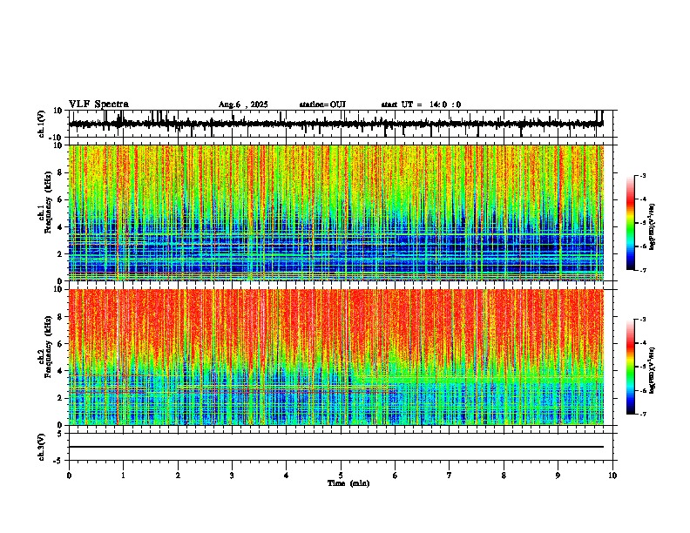Click the "start UT = 14: 0 : 0" text
Viewport: 690px width, 533px height.
pyautogui.click(x=421, y=105)
